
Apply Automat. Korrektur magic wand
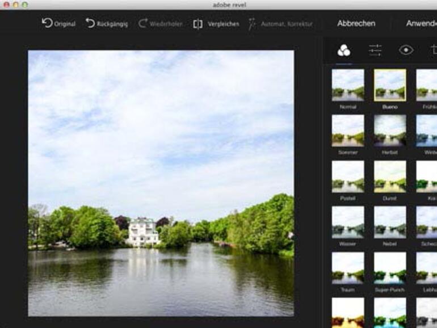(281, 24)
